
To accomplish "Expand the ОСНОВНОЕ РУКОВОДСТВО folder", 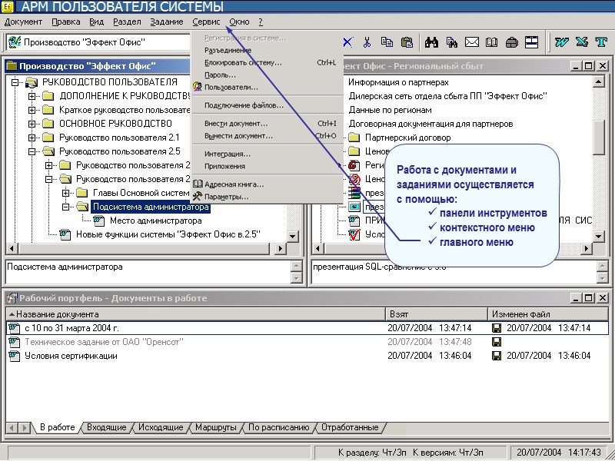I will (32, 124).
